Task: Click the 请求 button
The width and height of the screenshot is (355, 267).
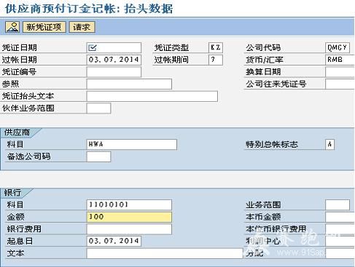Action: click(82, 27)
